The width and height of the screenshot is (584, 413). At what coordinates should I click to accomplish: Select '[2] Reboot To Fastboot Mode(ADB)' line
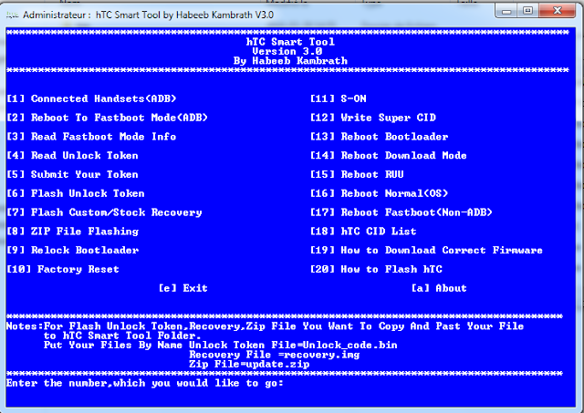coord(108,118)
